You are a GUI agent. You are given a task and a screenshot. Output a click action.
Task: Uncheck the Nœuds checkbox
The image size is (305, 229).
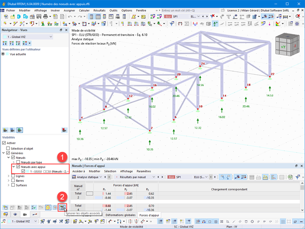tap(13, 157)
